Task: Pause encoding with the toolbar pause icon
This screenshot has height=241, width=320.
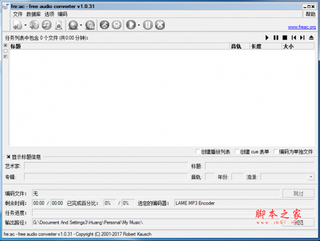Action: pos(148,25)
